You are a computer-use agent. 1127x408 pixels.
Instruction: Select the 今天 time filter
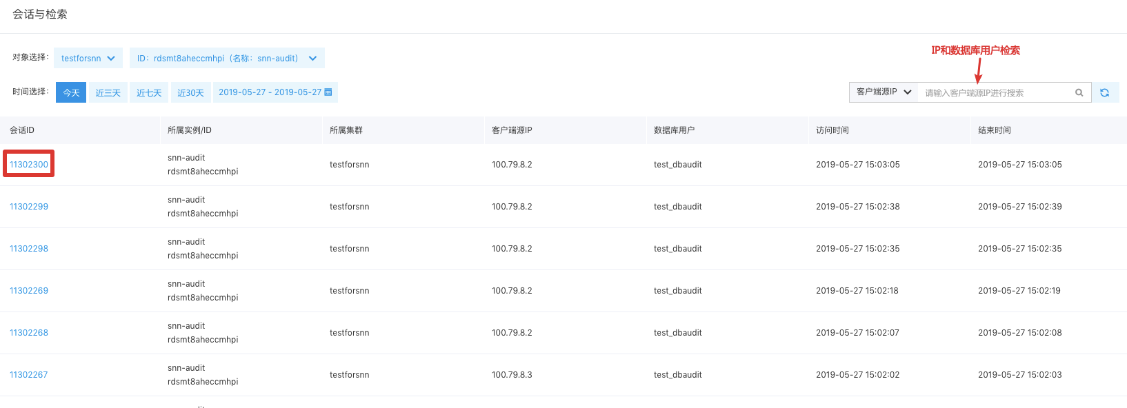coord(71,92)
